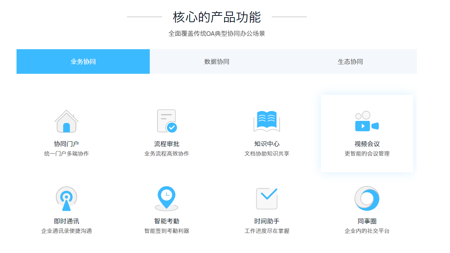The width and height of the screenshot is (450, 253).
Task: Click the description 文档协助知识共享
Action: tap(267, 154)
